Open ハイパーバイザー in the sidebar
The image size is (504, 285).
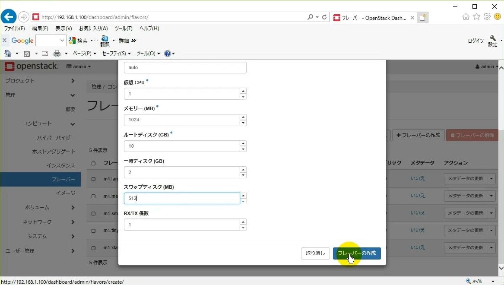tap(56, 138)
